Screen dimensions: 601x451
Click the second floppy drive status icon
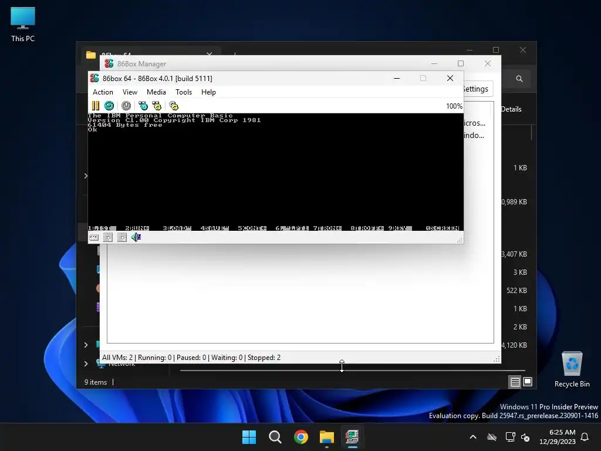pyautogui.click(x=122, y=237)
